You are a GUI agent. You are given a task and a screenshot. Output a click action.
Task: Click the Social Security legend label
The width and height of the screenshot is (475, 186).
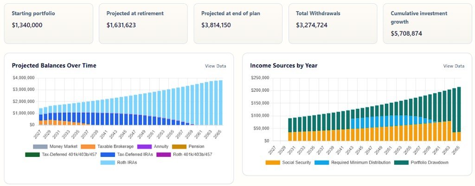click(x=296, y=162)
